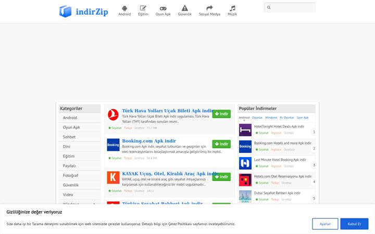Select the Android robot icon in header

tap(124, 8)
